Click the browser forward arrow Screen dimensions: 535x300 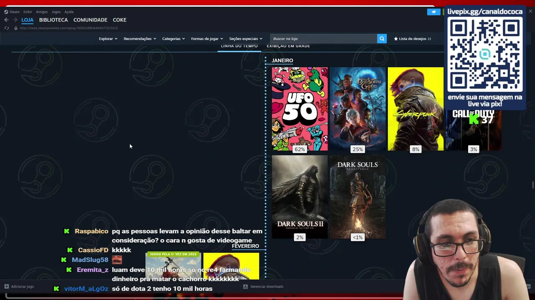tap(15, 20)
